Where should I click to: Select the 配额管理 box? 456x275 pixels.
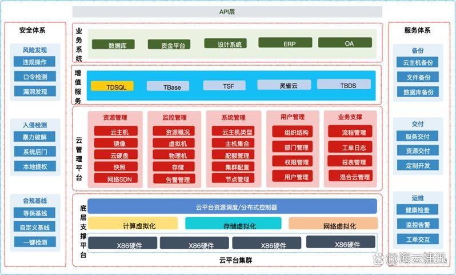(233, 155)
